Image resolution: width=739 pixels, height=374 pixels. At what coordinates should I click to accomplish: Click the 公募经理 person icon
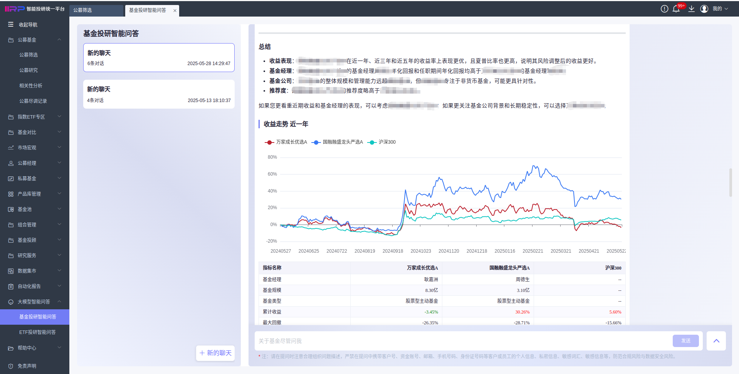pos(11,163)
